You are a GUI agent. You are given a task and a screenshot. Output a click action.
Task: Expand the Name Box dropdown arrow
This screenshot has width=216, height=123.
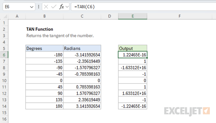pos(32,7)
